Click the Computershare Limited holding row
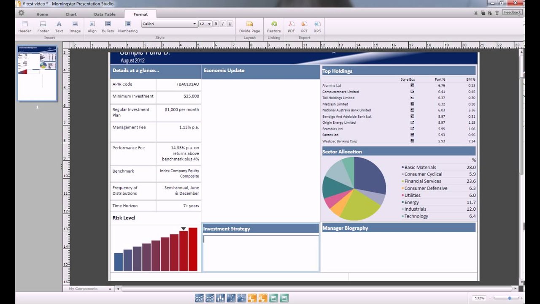Image resolution: width=540 pixels, height=304 pixels. coord(399,92)
